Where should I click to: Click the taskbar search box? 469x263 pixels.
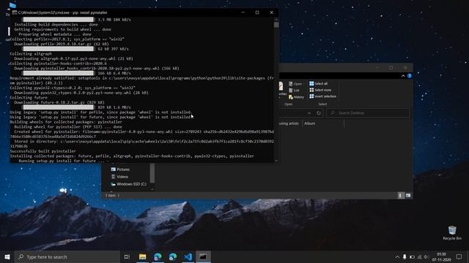click(67, 256)
